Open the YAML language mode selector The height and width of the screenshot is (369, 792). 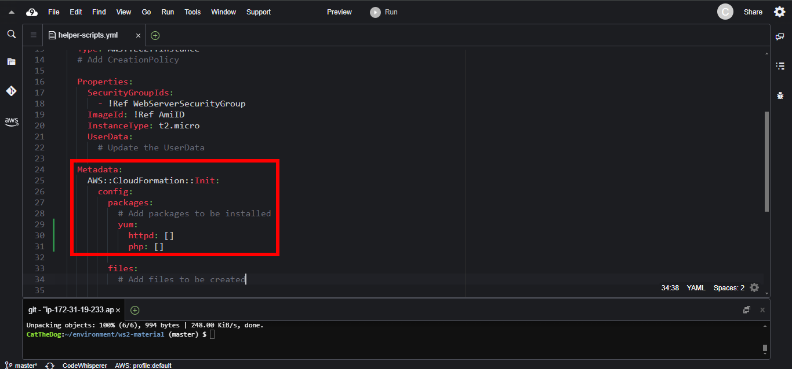[x=696, y=287]
